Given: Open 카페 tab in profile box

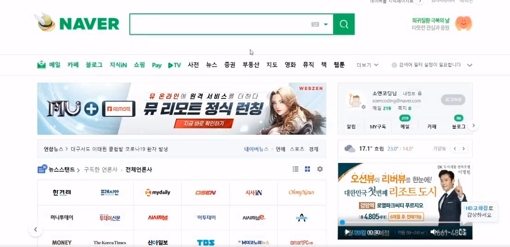Looking at the screenshot, I should pyautogui.click(x=431, y=127).
